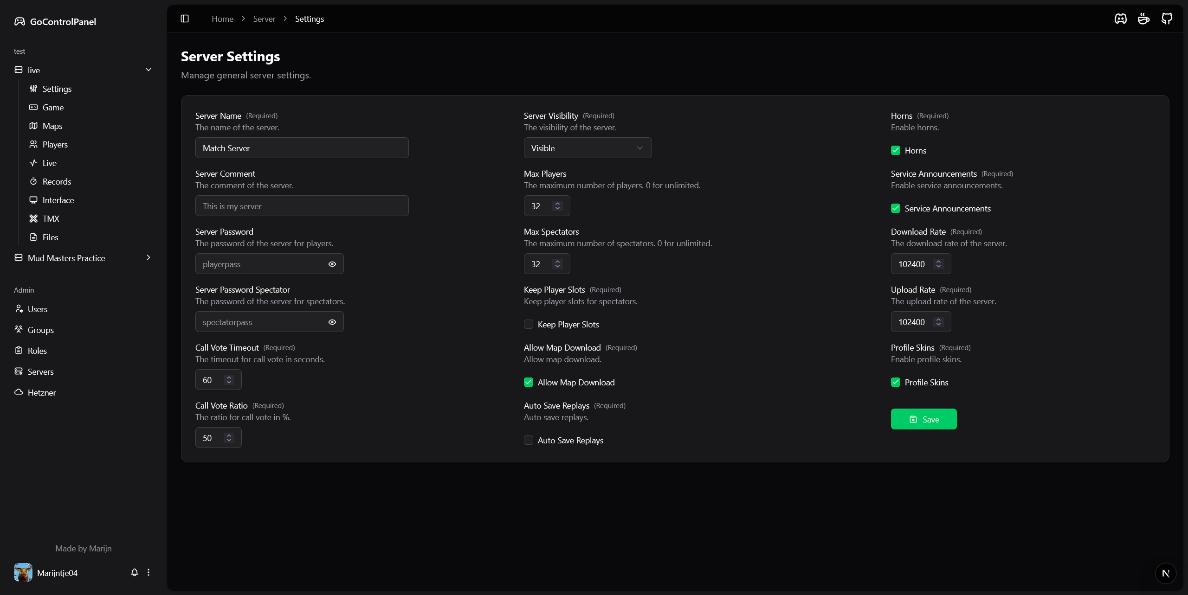Open the user menu three-dots icon

148,572
